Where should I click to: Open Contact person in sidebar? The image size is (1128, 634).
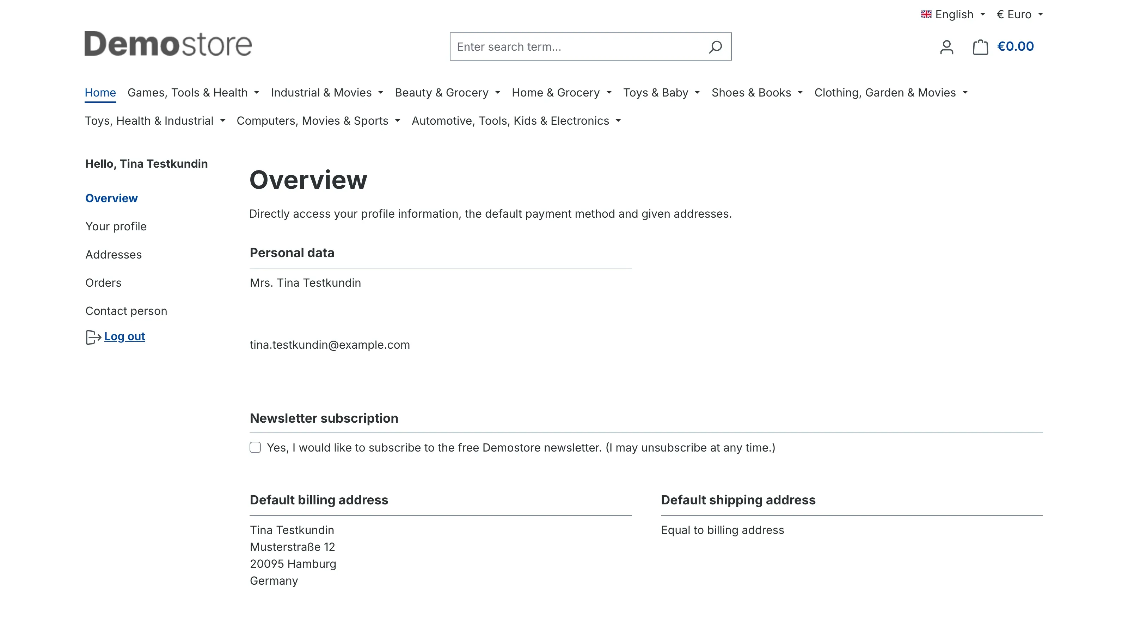pyautogui.click(x=126, y=311)
